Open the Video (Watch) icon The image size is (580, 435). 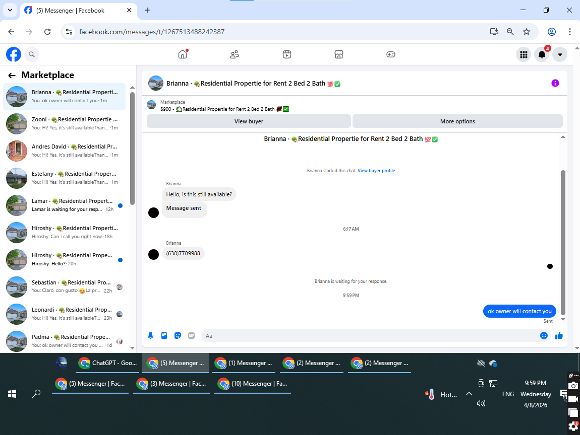pyautogui.click(x=286, y=54)
